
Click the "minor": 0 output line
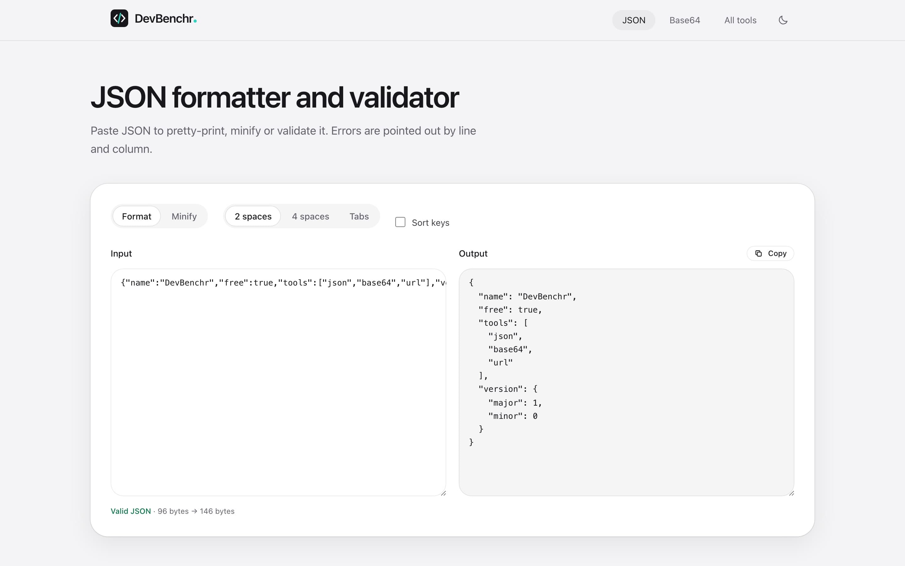pyautogui.click(x=513, y=416)
